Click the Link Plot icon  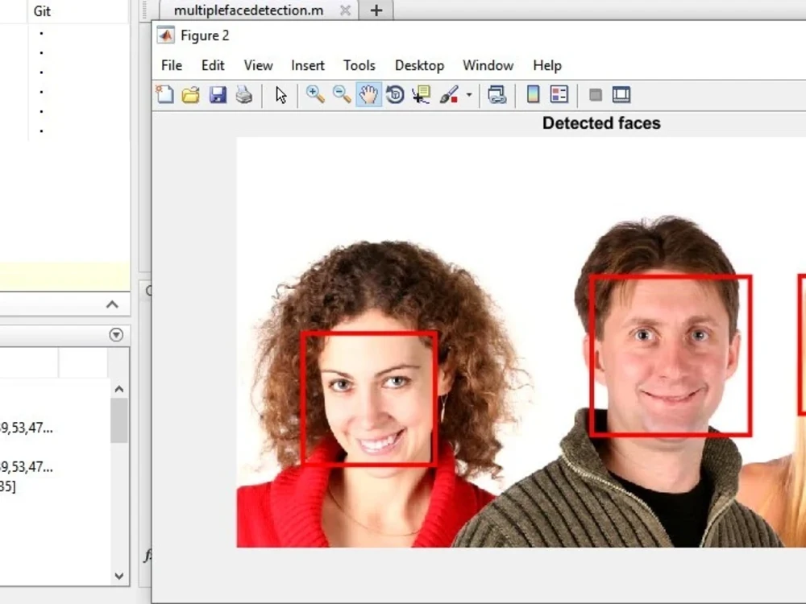pos(497,94)
